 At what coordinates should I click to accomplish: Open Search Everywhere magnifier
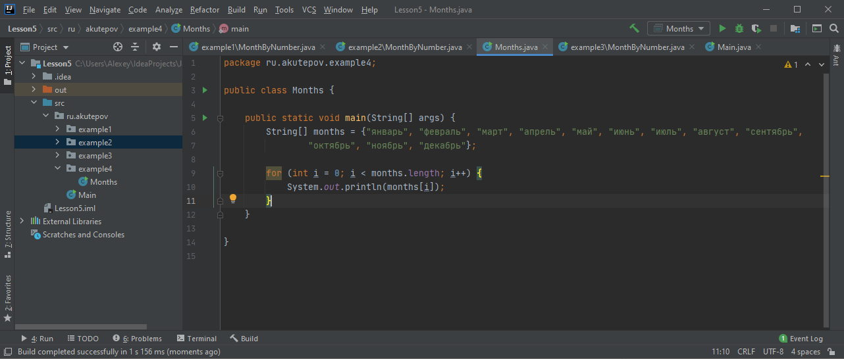tap(834, 28)
